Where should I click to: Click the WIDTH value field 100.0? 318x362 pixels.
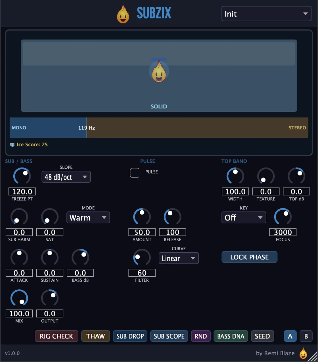point(235,192)
